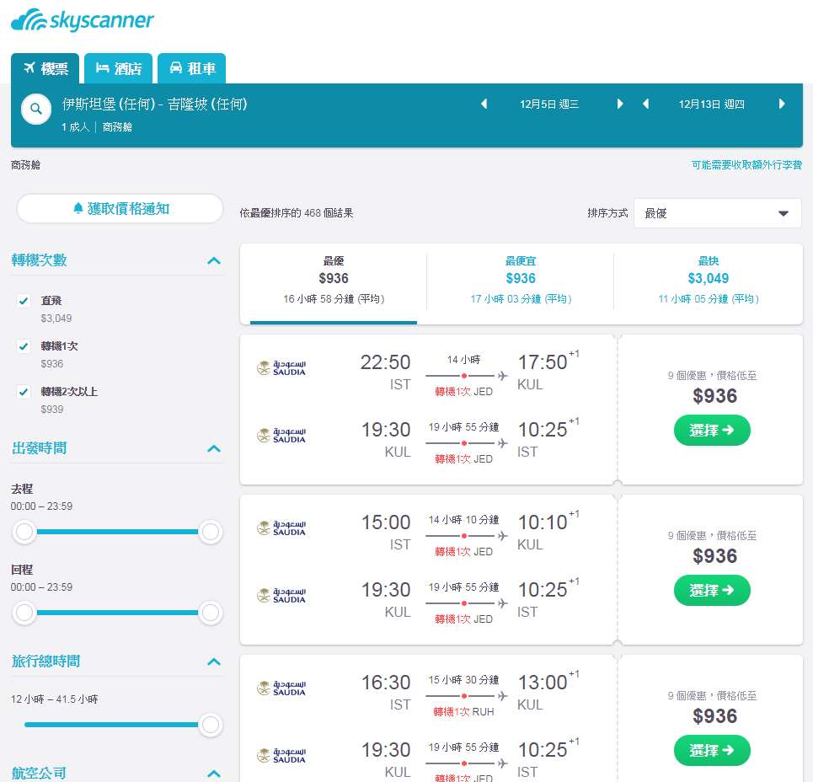The width and height of the screenshot is (813, 782).
Task: Uncheck the 轉機1次 one-stop checkbox
Action: (x=24, y=346)
